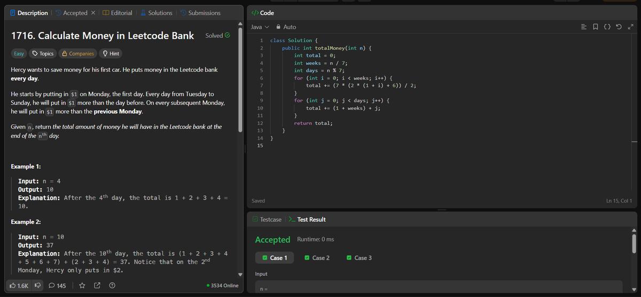Open the Submissions tab
The height and width of the screenshot is (297, 641).
coord(200,13)
